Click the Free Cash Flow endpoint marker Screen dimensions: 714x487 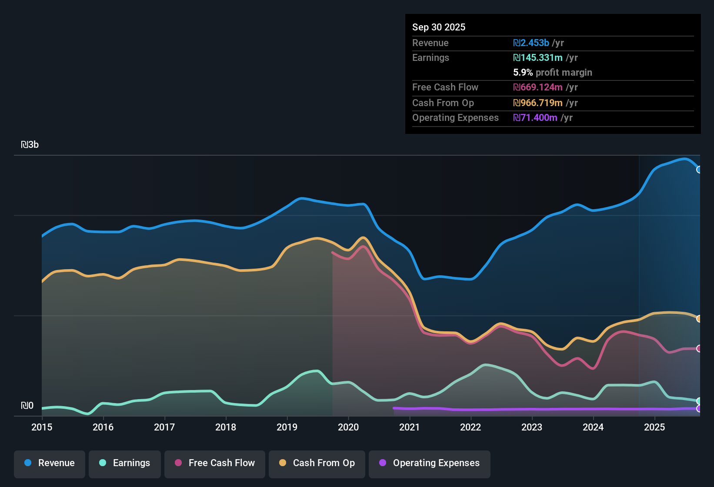[698, 348]
